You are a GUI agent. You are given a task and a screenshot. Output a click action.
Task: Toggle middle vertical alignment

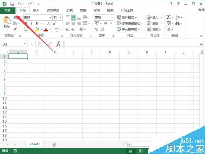tap(73, 18)
